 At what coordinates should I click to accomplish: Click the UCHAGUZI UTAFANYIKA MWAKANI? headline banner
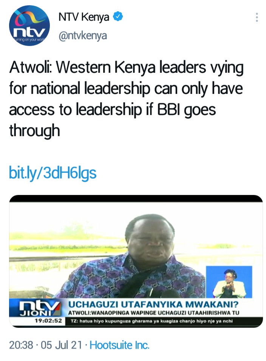click(x=153, y=304)
